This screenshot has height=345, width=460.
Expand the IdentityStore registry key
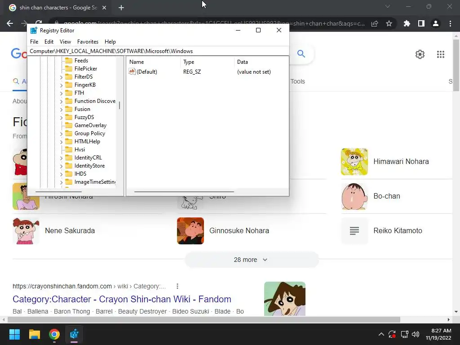61,166
